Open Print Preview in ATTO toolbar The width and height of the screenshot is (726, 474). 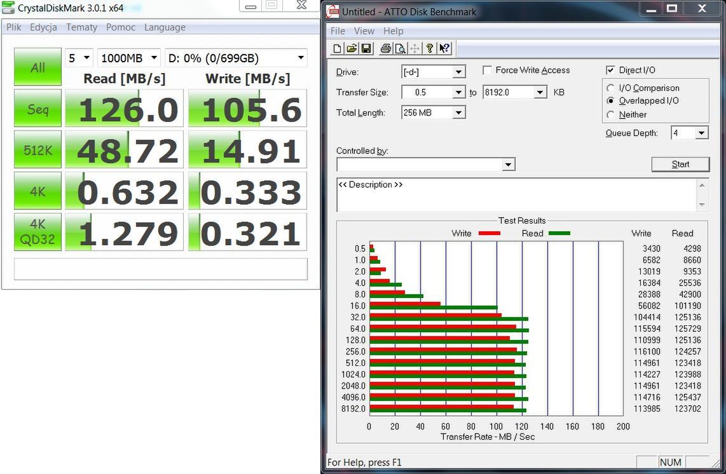(x=400, y=48)
